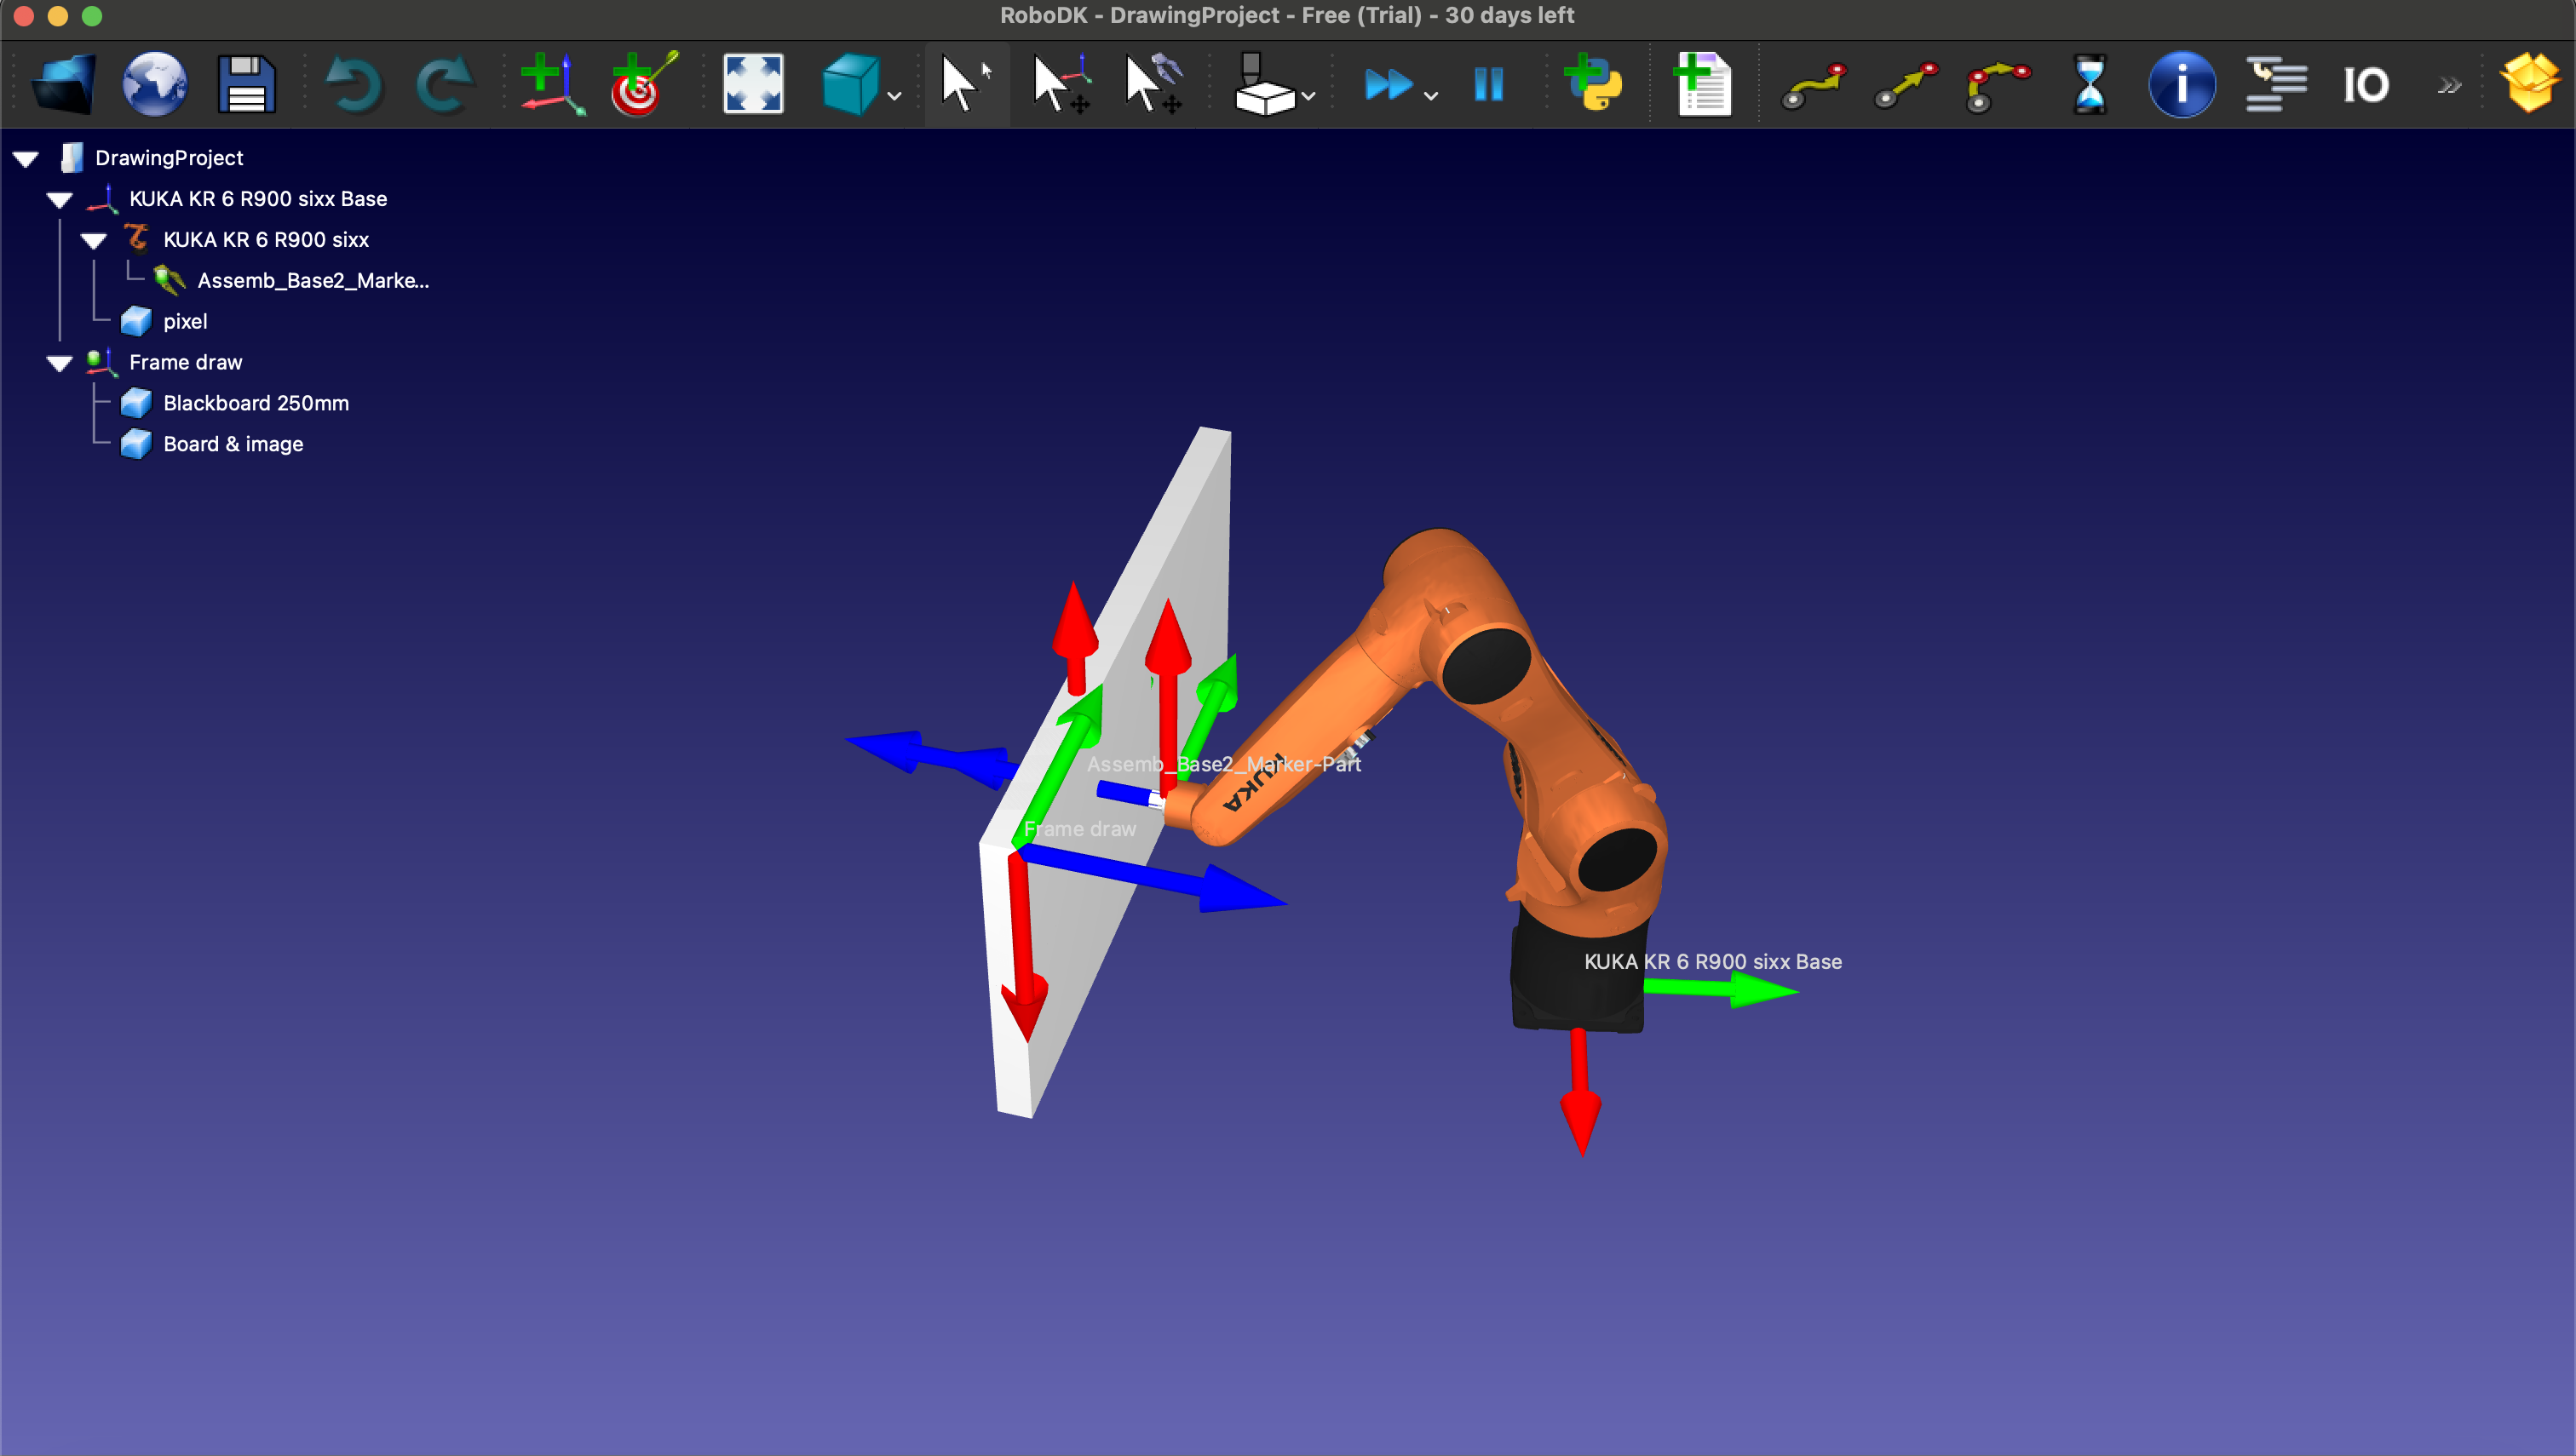Activate the Move tool TCP tool
The width and height of the screenshot is (2576, 1456).
point(1153,84)
